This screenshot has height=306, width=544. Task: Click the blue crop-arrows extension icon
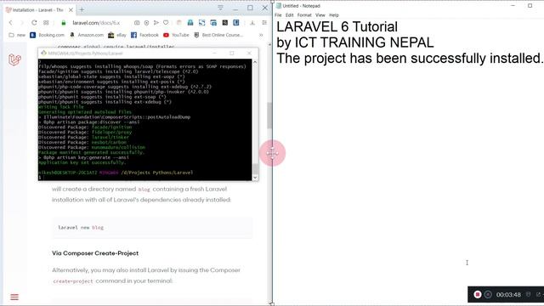pos(202,23)
